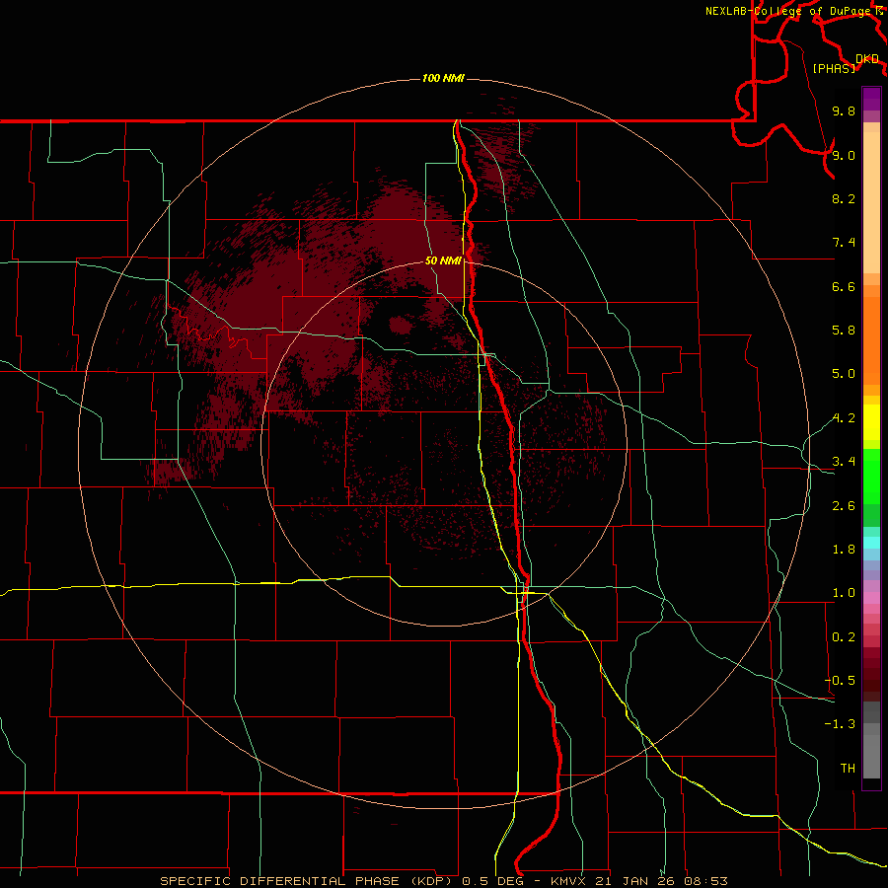This screenshot has width=888, height=888.
Task: Click the 1.8 scale value
Action: 844,550
